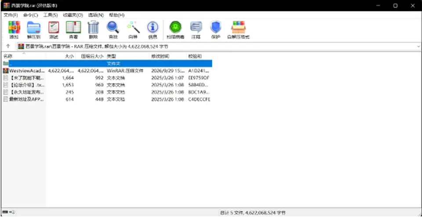Open the 工具(S) menu
Image resolution: width=422 pixels, height=217 pixels.
click(x=50, y=15)
